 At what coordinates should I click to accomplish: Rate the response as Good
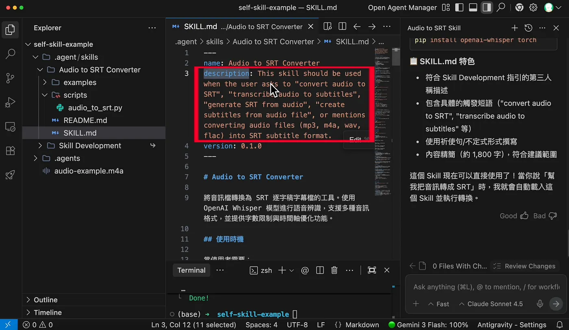coord(514,216)
